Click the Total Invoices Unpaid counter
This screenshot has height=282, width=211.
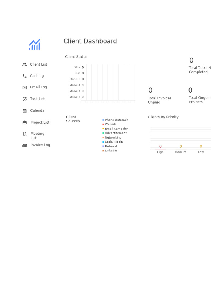coord(160,96)
